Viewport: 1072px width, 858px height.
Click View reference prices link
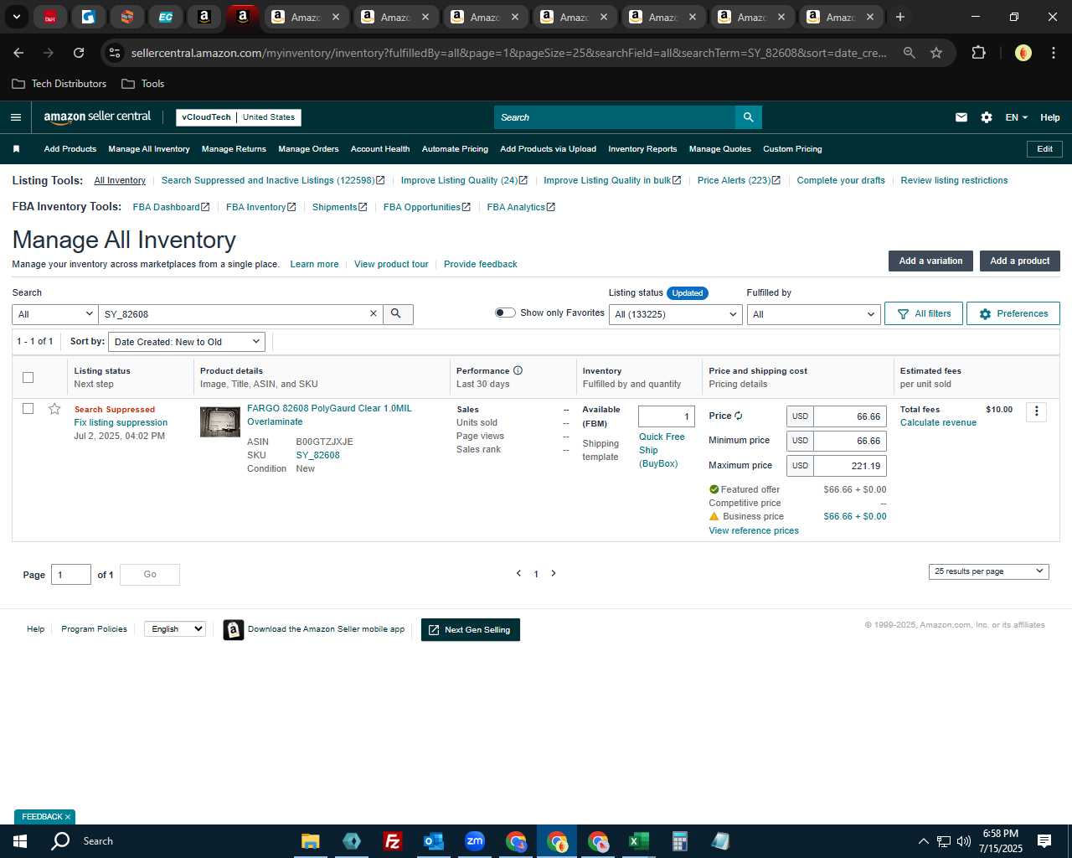tap(754, 531)
